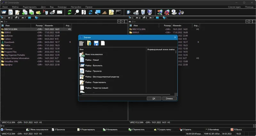Click the 7 Создать папку function key button

(163, 130)
